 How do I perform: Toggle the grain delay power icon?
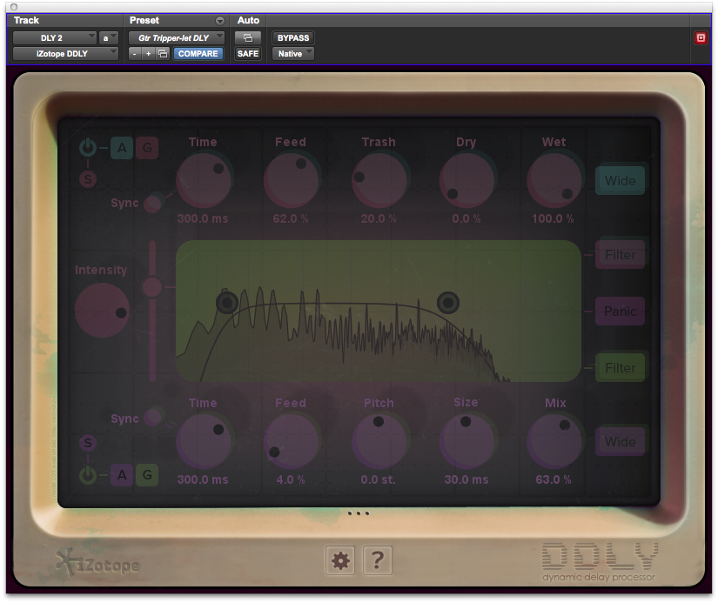[x=88, y=475]
